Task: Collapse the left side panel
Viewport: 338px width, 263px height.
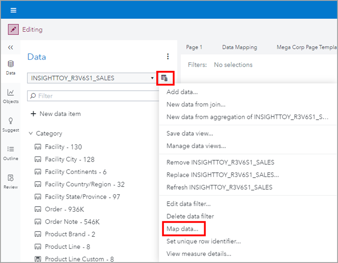Action: coord(10,47)
